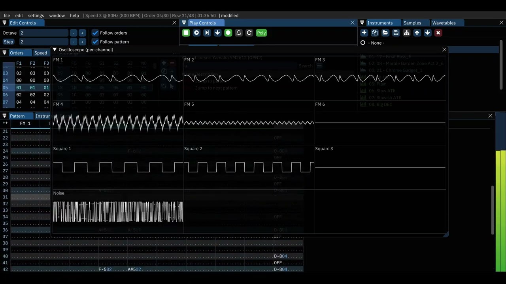Move instrument down with the down arrow

[427, 33]
